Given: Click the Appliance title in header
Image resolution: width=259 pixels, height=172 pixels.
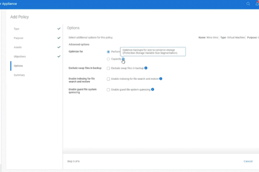Looking at the screenshot, I should [x=8, y=4].
